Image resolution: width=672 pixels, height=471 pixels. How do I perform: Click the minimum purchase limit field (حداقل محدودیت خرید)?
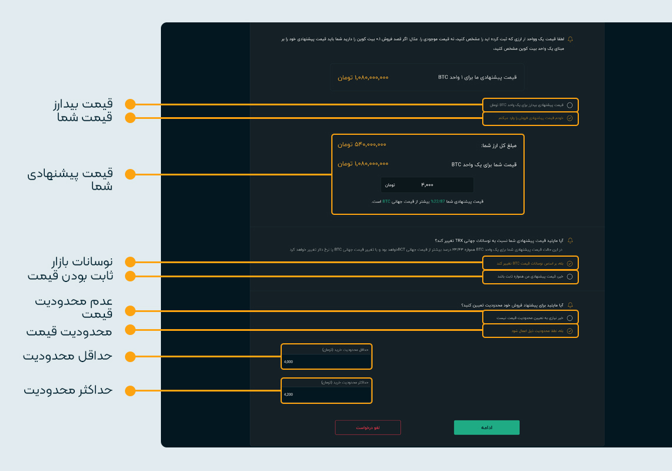pos(327,362)
